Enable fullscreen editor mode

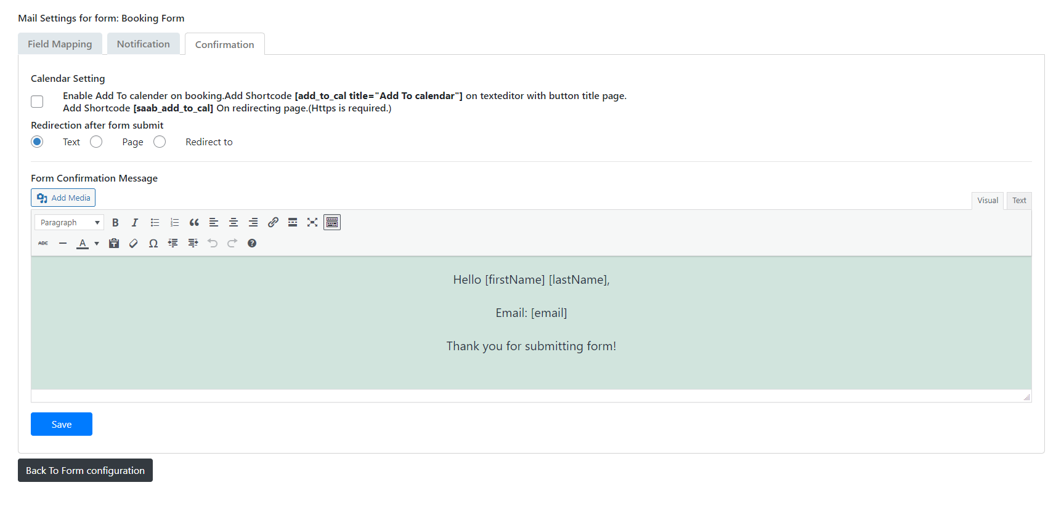(x=312, y=223)
